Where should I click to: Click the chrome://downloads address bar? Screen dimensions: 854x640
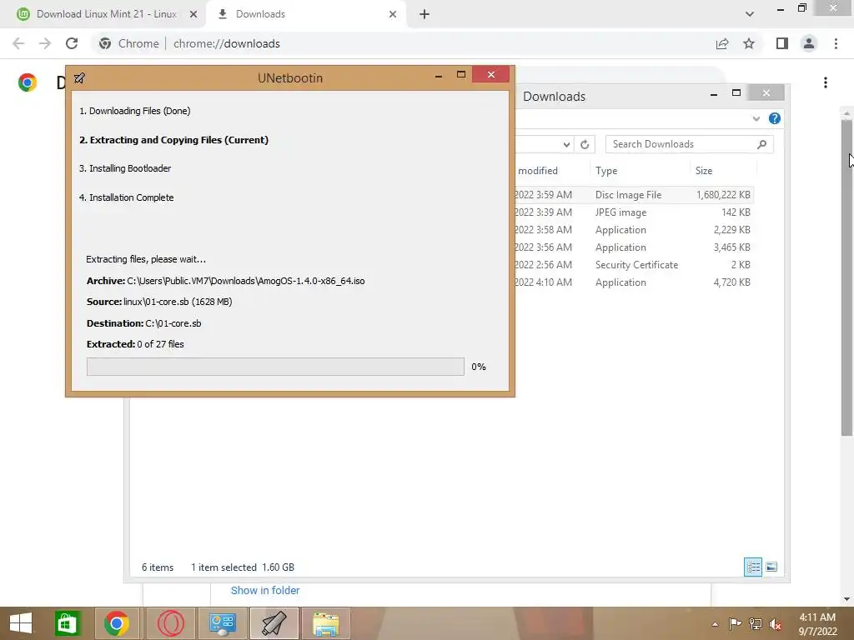point(227,43)
